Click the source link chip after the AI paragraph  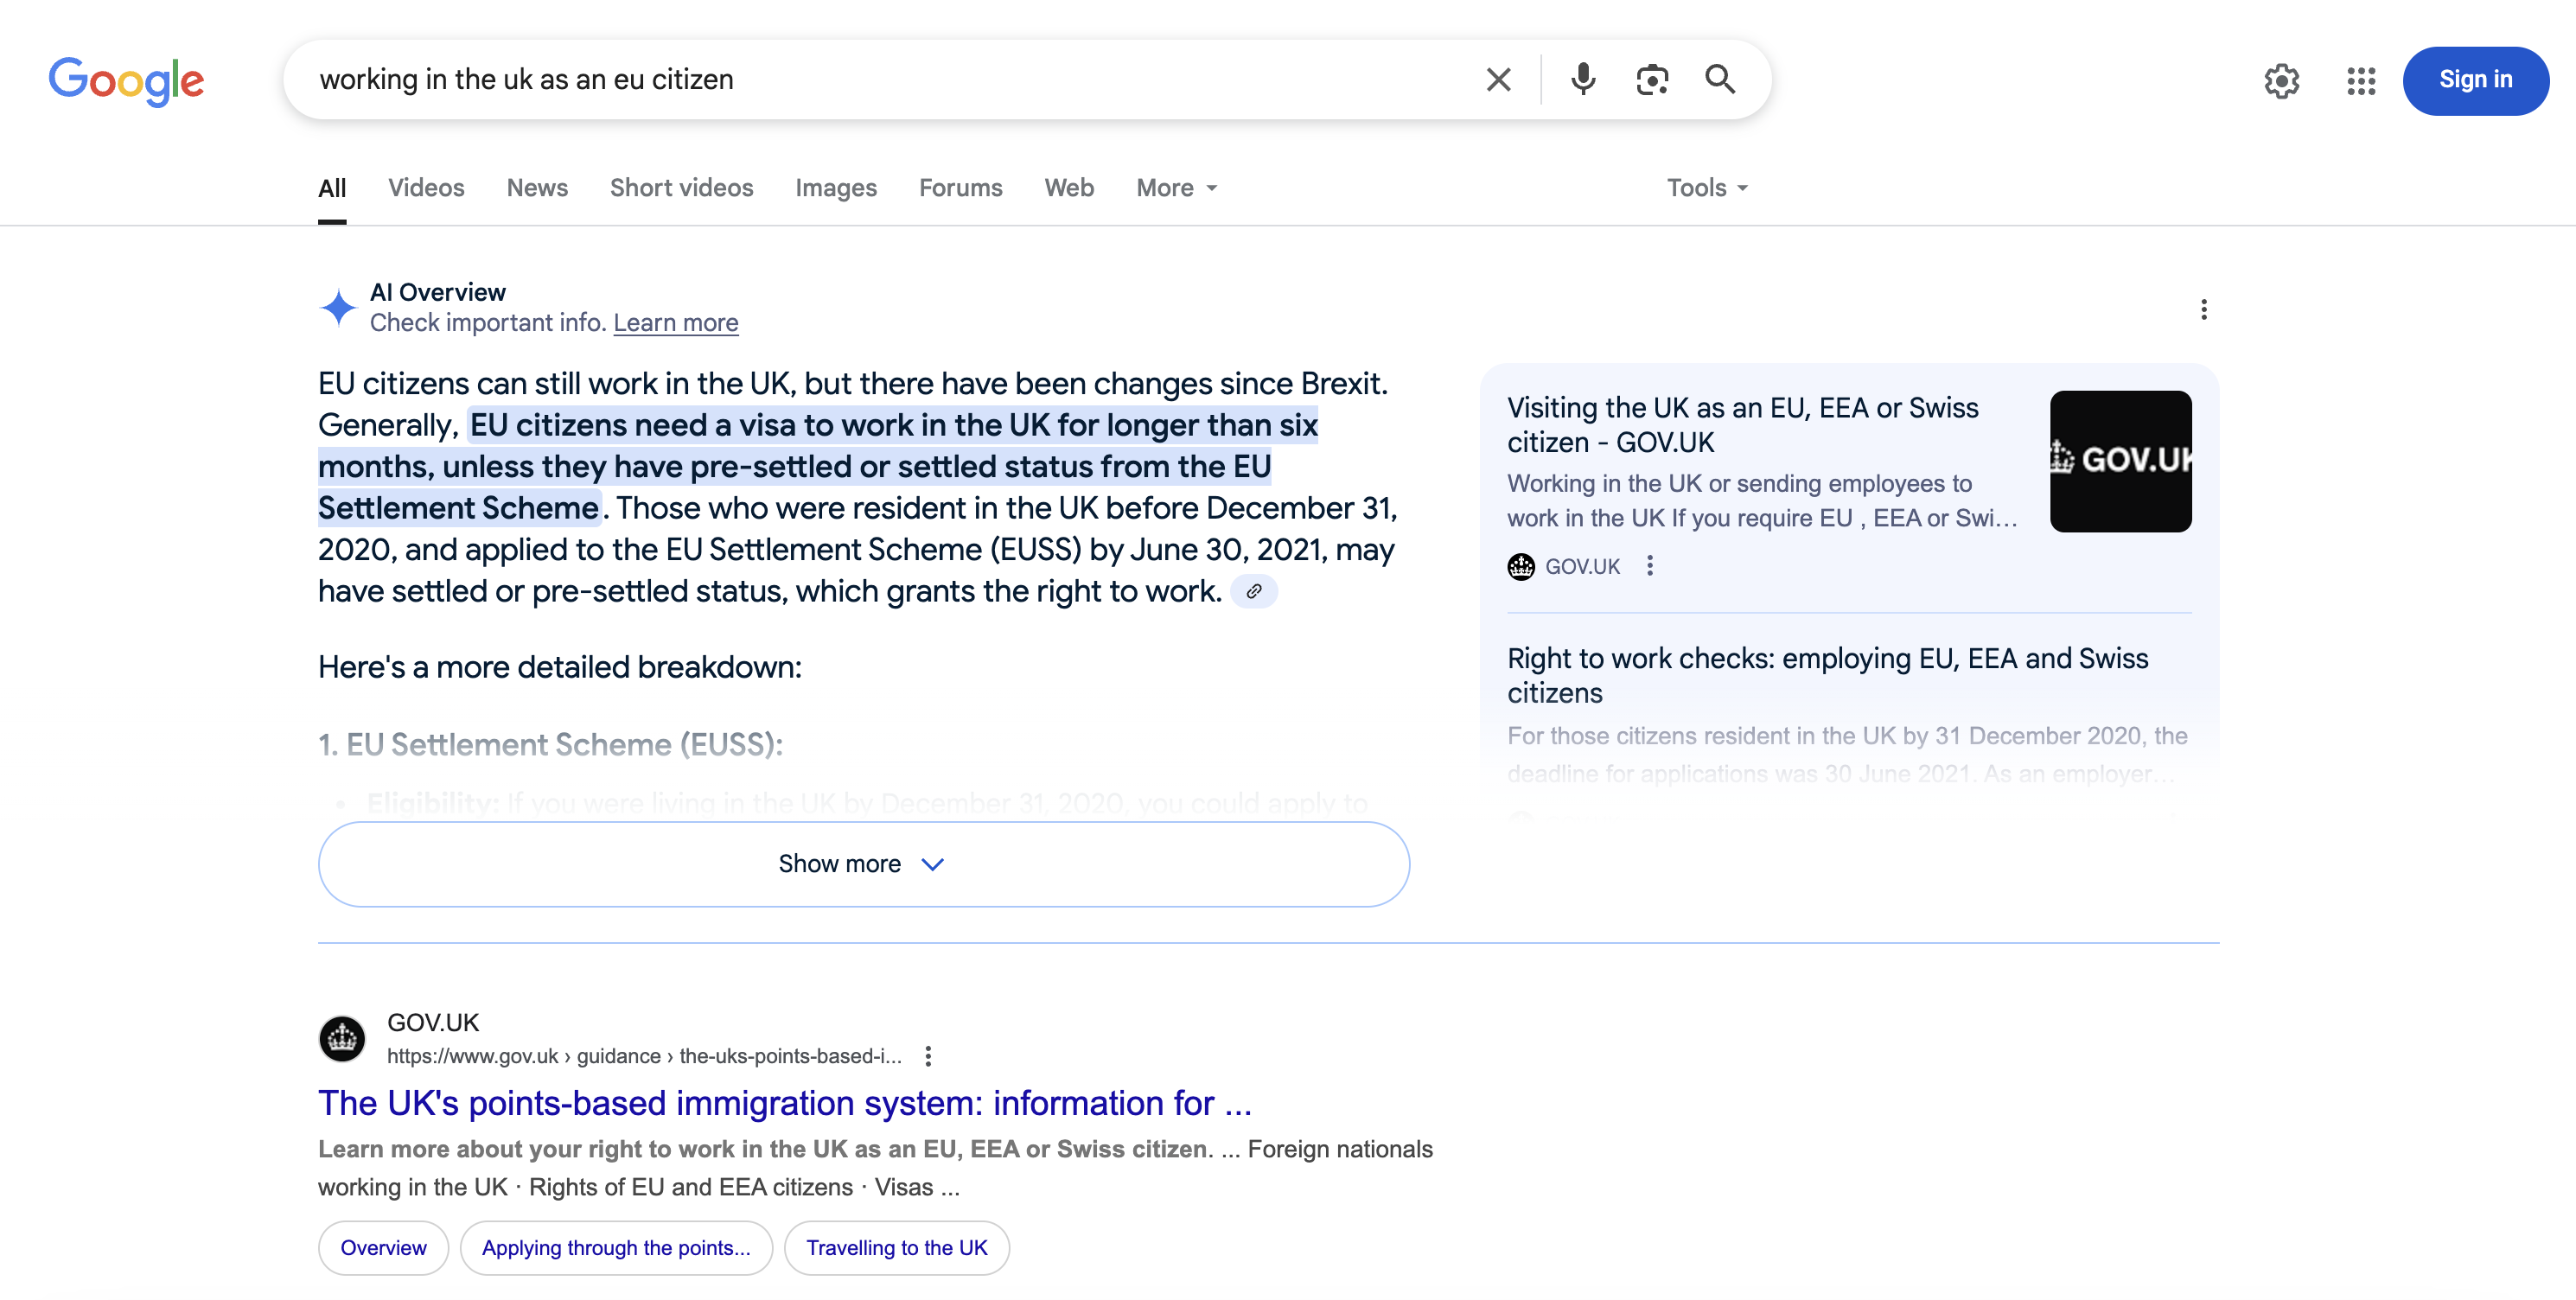(x=1253, y=591)
